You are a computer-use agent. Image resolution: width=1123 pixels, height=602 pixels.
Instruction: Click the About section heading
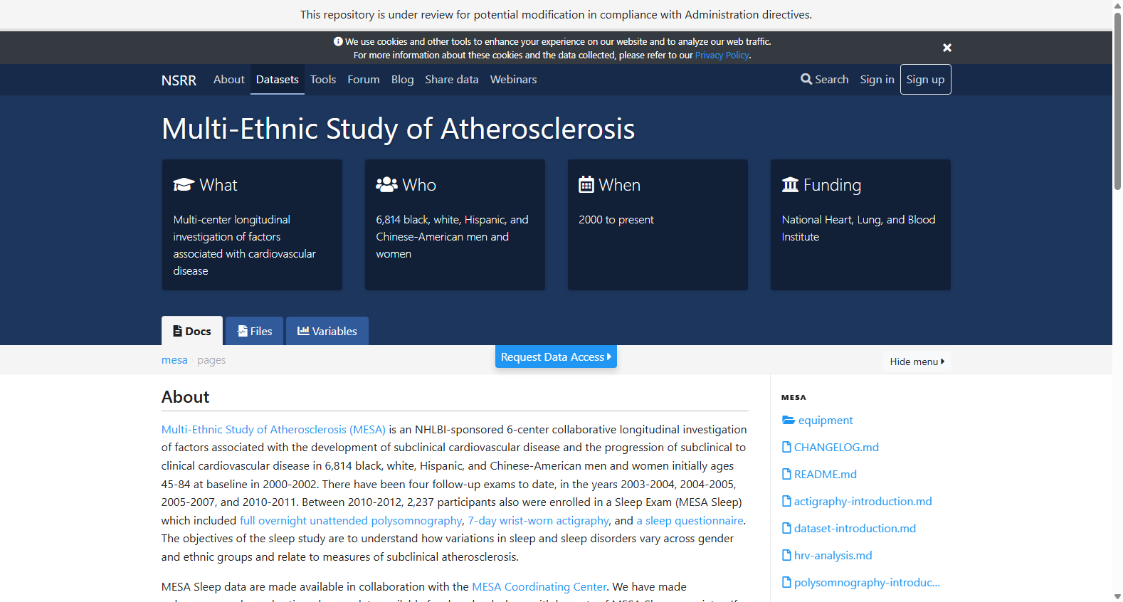click(185, 397)
